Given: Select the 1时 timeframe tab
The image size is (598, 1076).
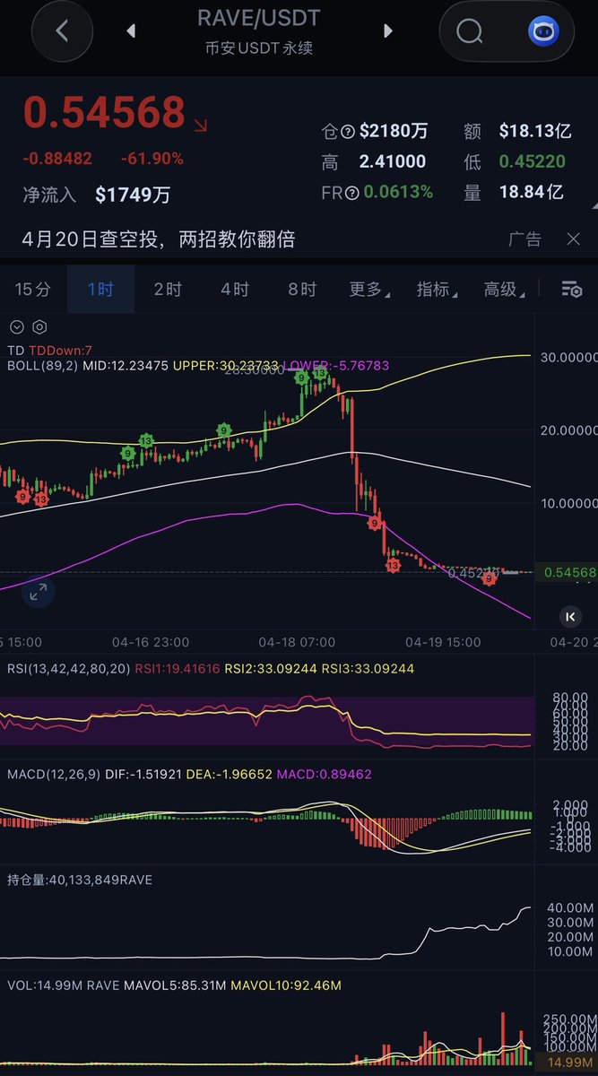Looking at the screenshot, I should click(100, 289).
